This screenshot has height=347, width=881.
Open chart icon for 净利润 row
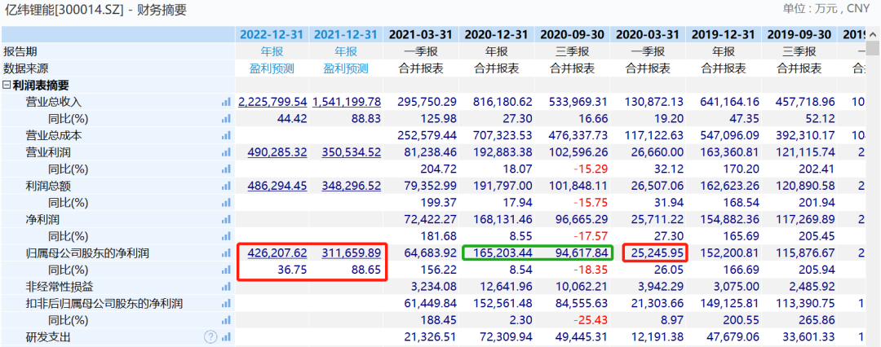point(226,220)
